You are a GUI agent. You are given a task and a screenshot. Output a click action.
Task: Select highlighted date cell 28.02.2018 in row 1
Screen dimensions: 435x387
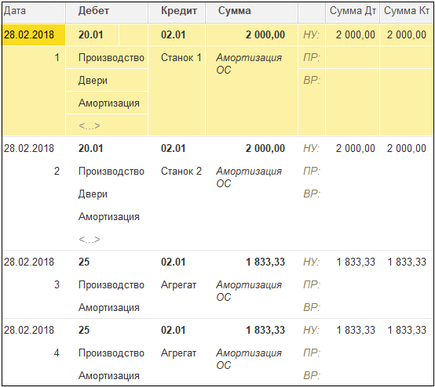tap(33, 35)
